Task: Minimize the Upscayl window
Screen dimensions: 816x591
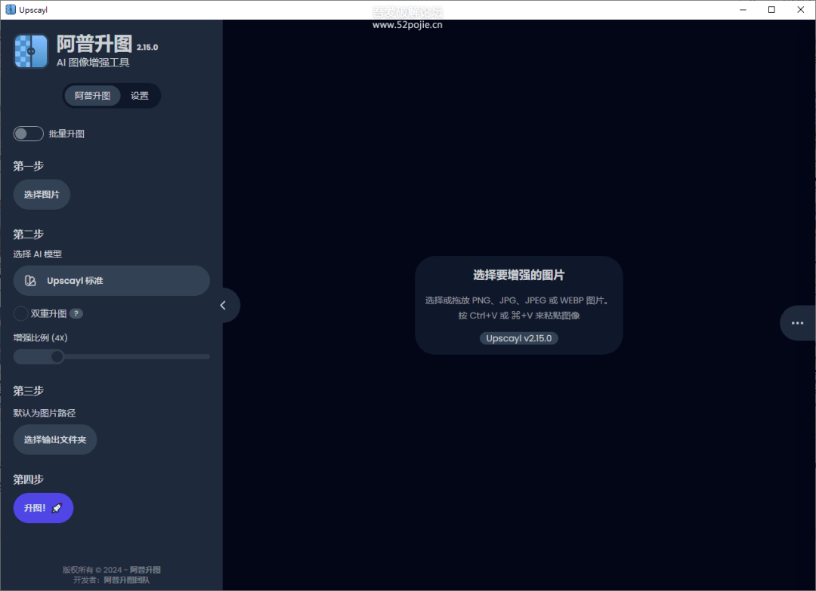Action: coord(743,9)
